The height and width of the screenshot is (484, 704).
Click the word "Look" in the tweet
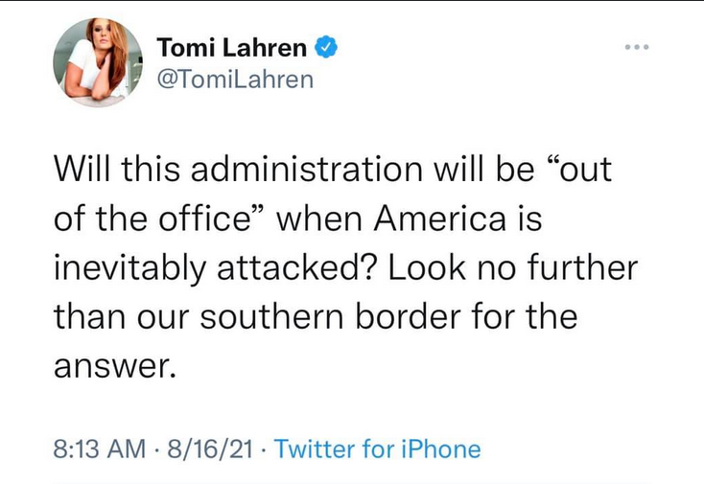(423, 268)
